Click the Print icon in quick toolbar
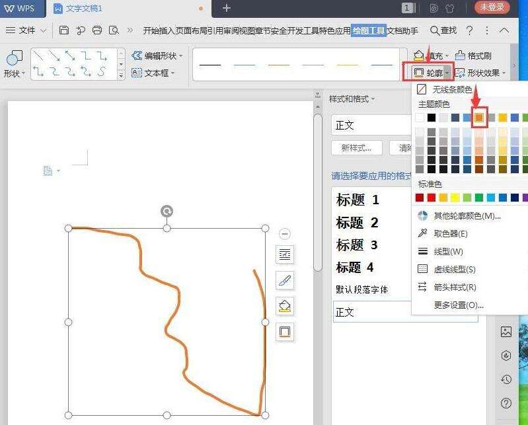Viewport: 528px width, 425px height. point(97,30)
